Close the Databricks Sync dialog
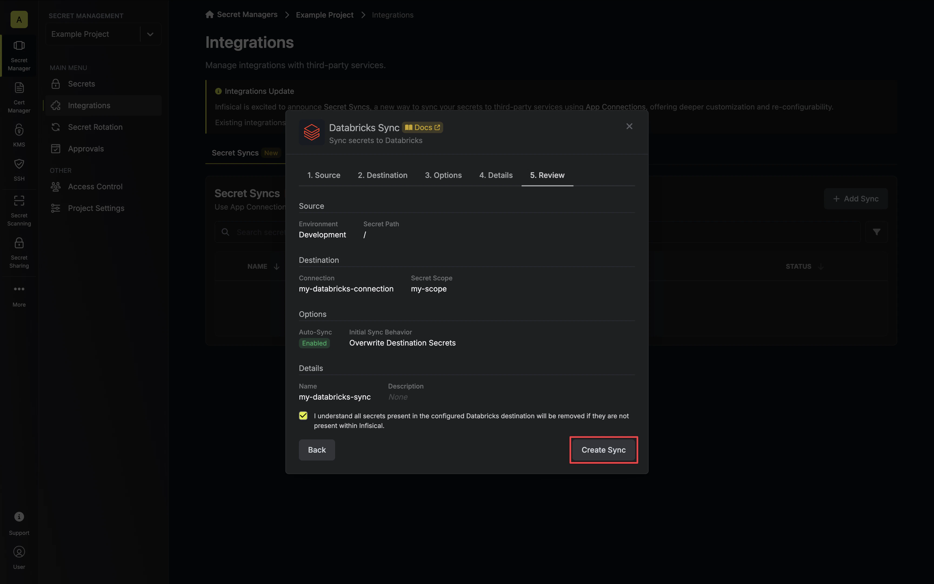Screen dimensions: 934x584 point(629,126)
